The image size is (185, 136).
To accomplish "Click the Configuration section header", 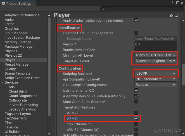I will tap(70, 68).
